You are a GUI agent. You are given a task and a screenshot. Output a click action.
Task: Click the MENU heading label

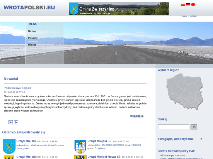pyautogui.click(x=33, y=24)
